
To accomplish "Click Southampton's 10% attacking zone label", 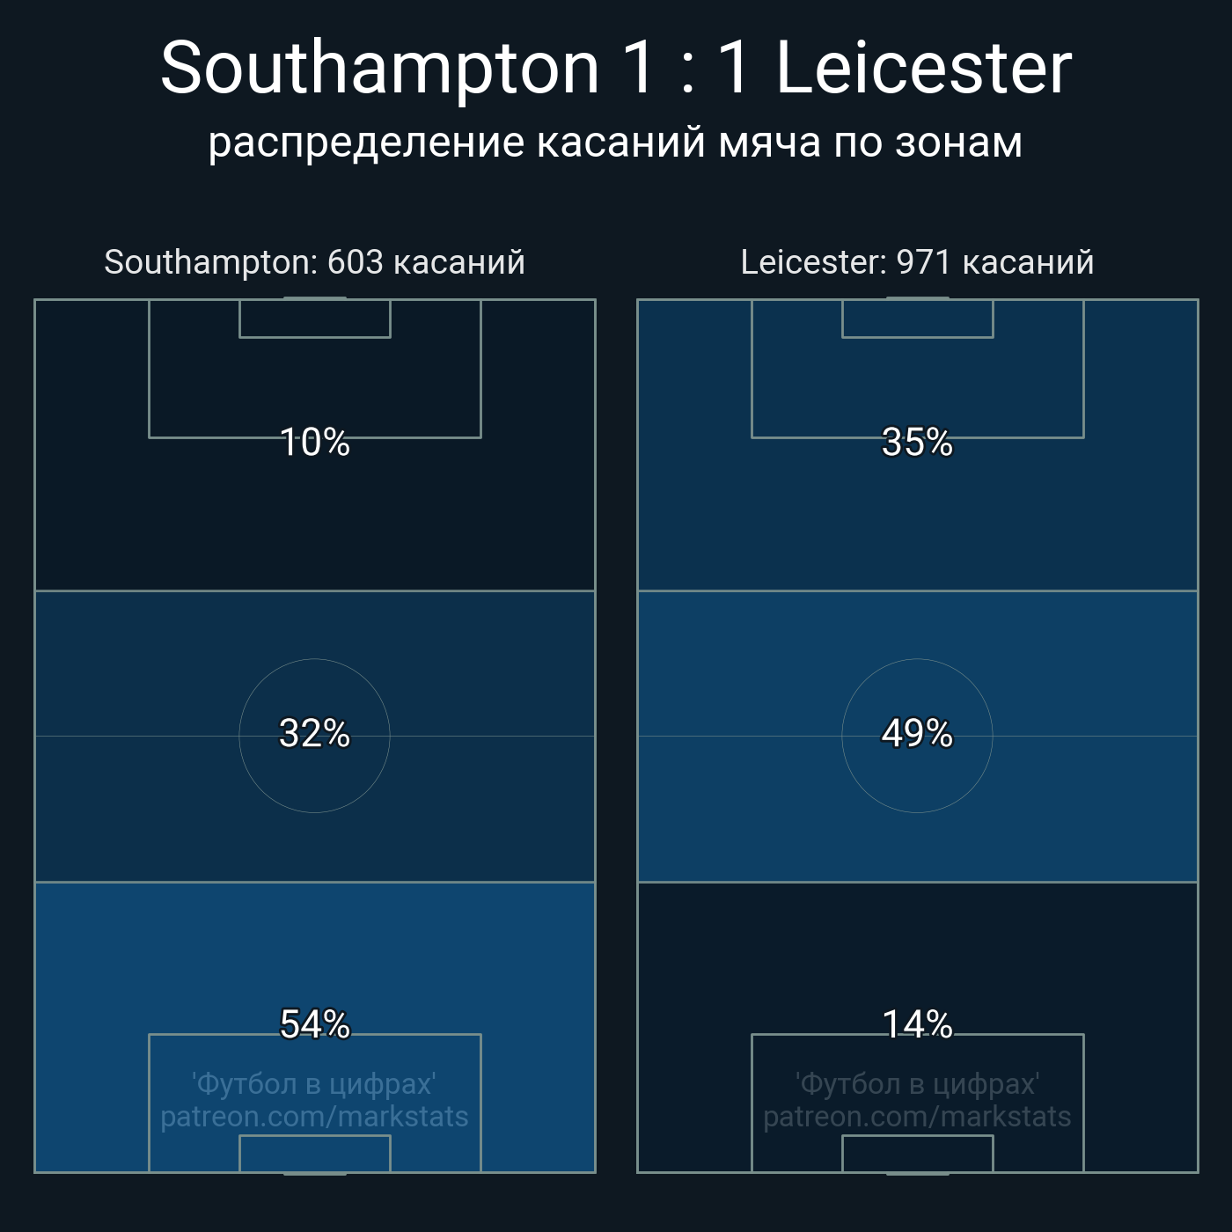I will (x=314, y=443).
